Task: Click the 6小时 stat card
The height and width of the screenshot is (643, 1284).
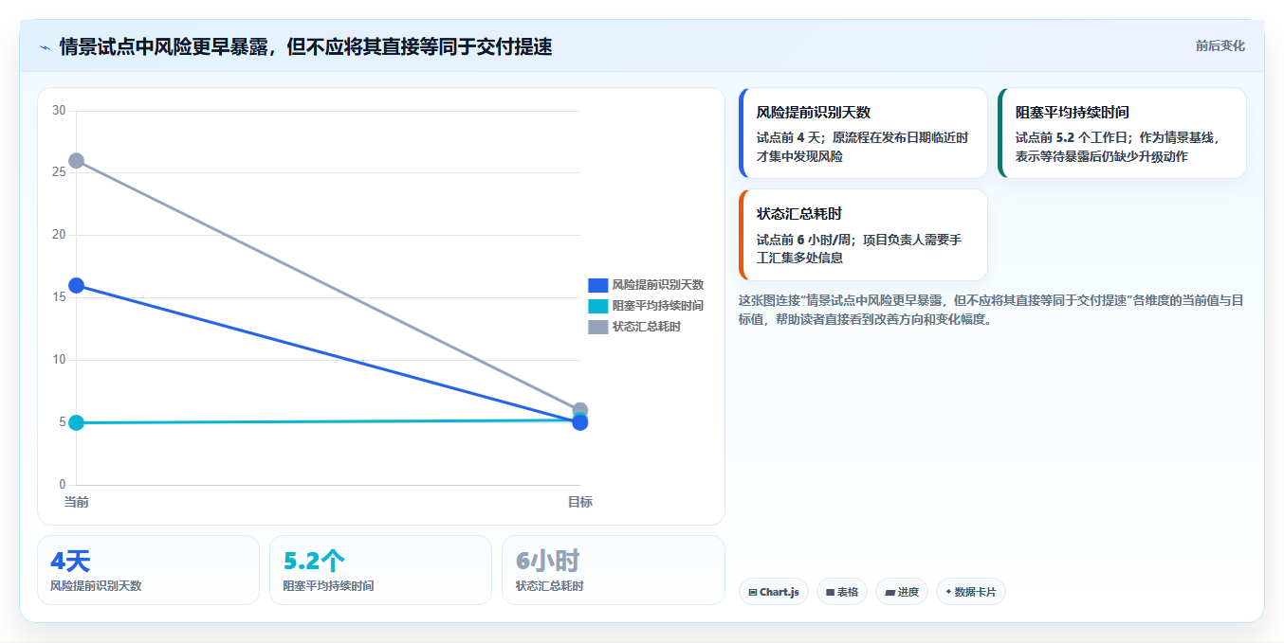Action: pos(613,570)
